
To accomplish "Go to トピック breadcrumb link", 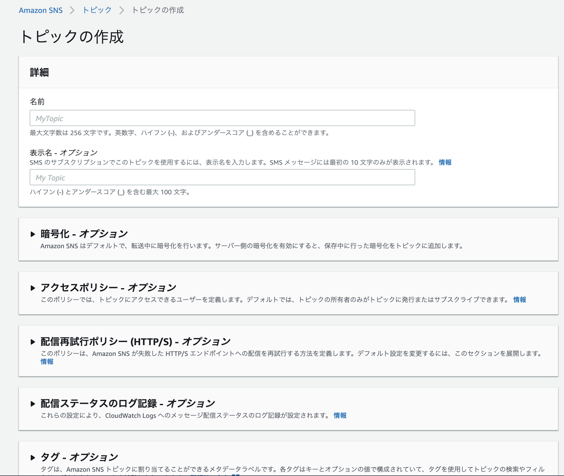I will coord(97,10).
